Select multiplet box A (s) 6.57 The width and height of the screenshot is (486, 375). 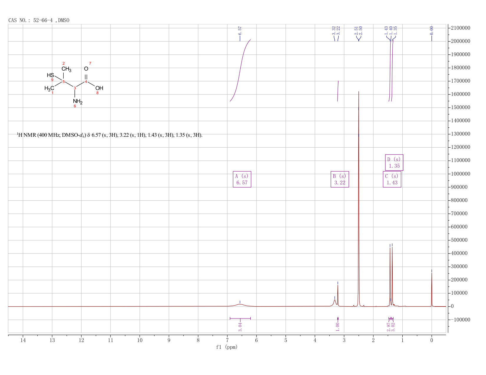242,179
